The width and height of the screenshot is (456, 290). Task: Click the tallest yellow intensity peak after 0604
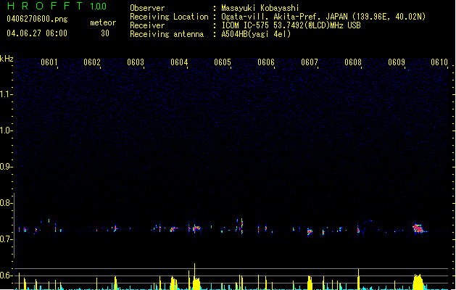(x=194, y=276)
